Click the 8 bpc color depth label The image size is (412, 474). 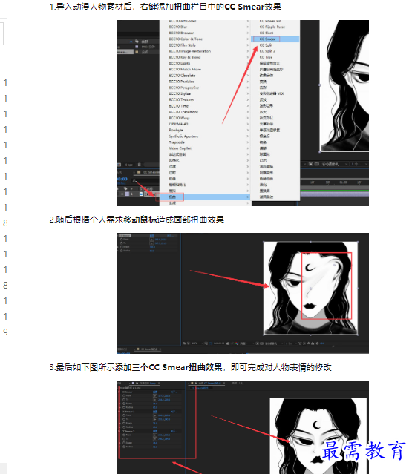coord(129,165)
